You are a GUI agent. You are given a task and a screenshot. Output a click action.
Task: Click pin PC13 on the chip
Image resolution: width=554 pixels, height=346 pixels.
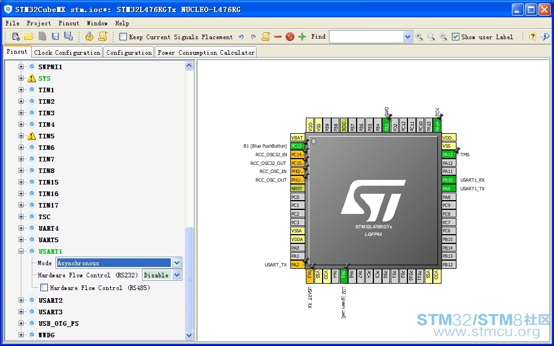tap(297, 146)
